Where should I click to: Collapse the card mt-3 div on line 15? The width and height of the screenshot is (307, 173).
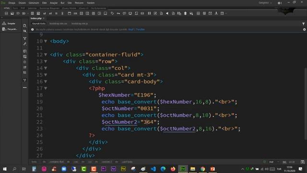pos(46,75)
